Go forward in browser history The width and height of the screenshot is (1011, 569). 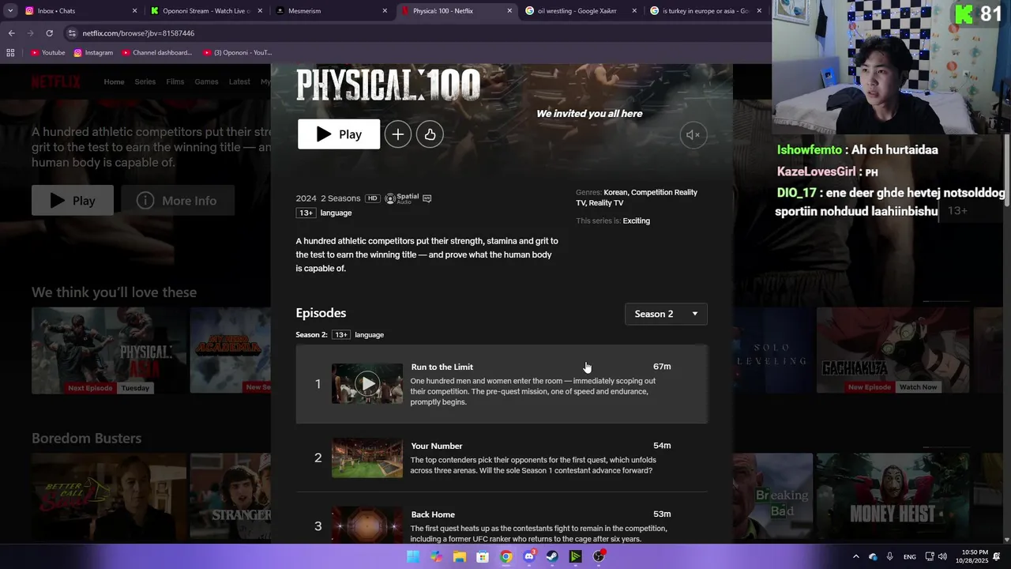(x=30, y=33)
